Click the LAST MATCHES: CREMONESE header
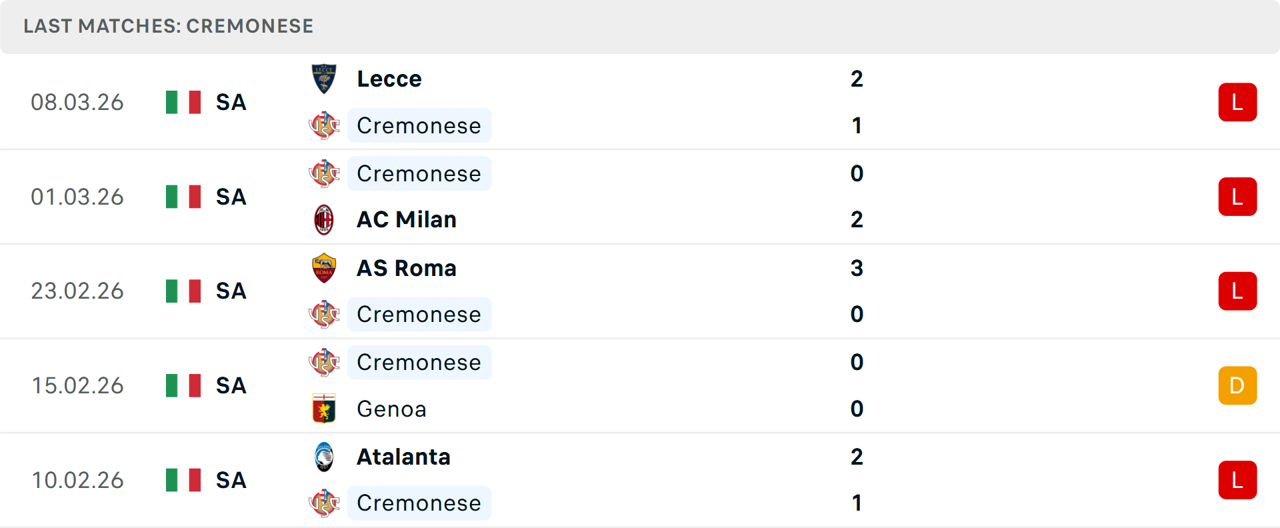1280x528 pixels. tap(168, 26)
